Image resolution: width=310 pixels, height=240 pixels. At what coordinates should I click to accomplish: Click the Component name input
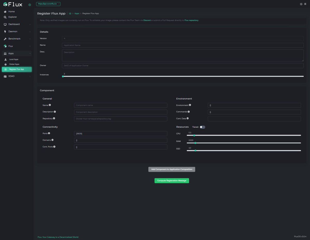tap(121, 105)
